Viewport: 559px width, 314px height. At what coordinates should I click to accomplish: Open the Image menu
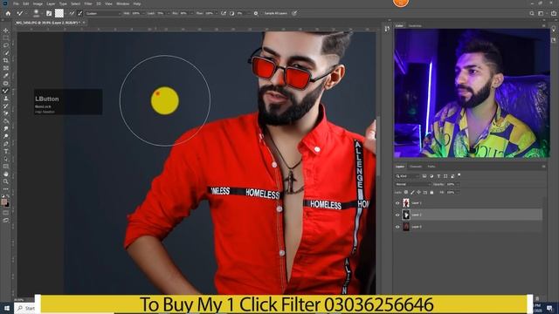click(38, 3)
